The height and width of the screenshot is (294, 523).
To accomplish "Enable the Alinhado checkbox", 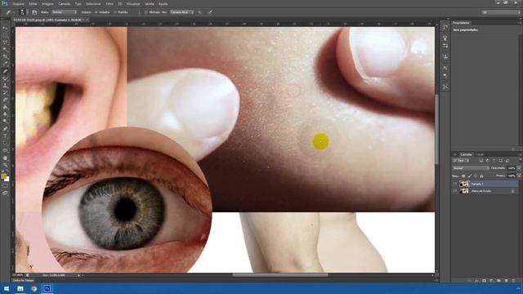I will tap(145, 12).
